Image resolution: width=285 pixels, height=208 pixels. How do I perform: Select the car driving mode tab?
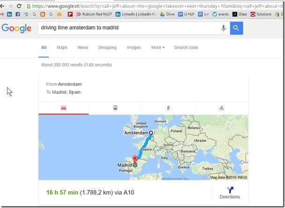coord(64,108)
